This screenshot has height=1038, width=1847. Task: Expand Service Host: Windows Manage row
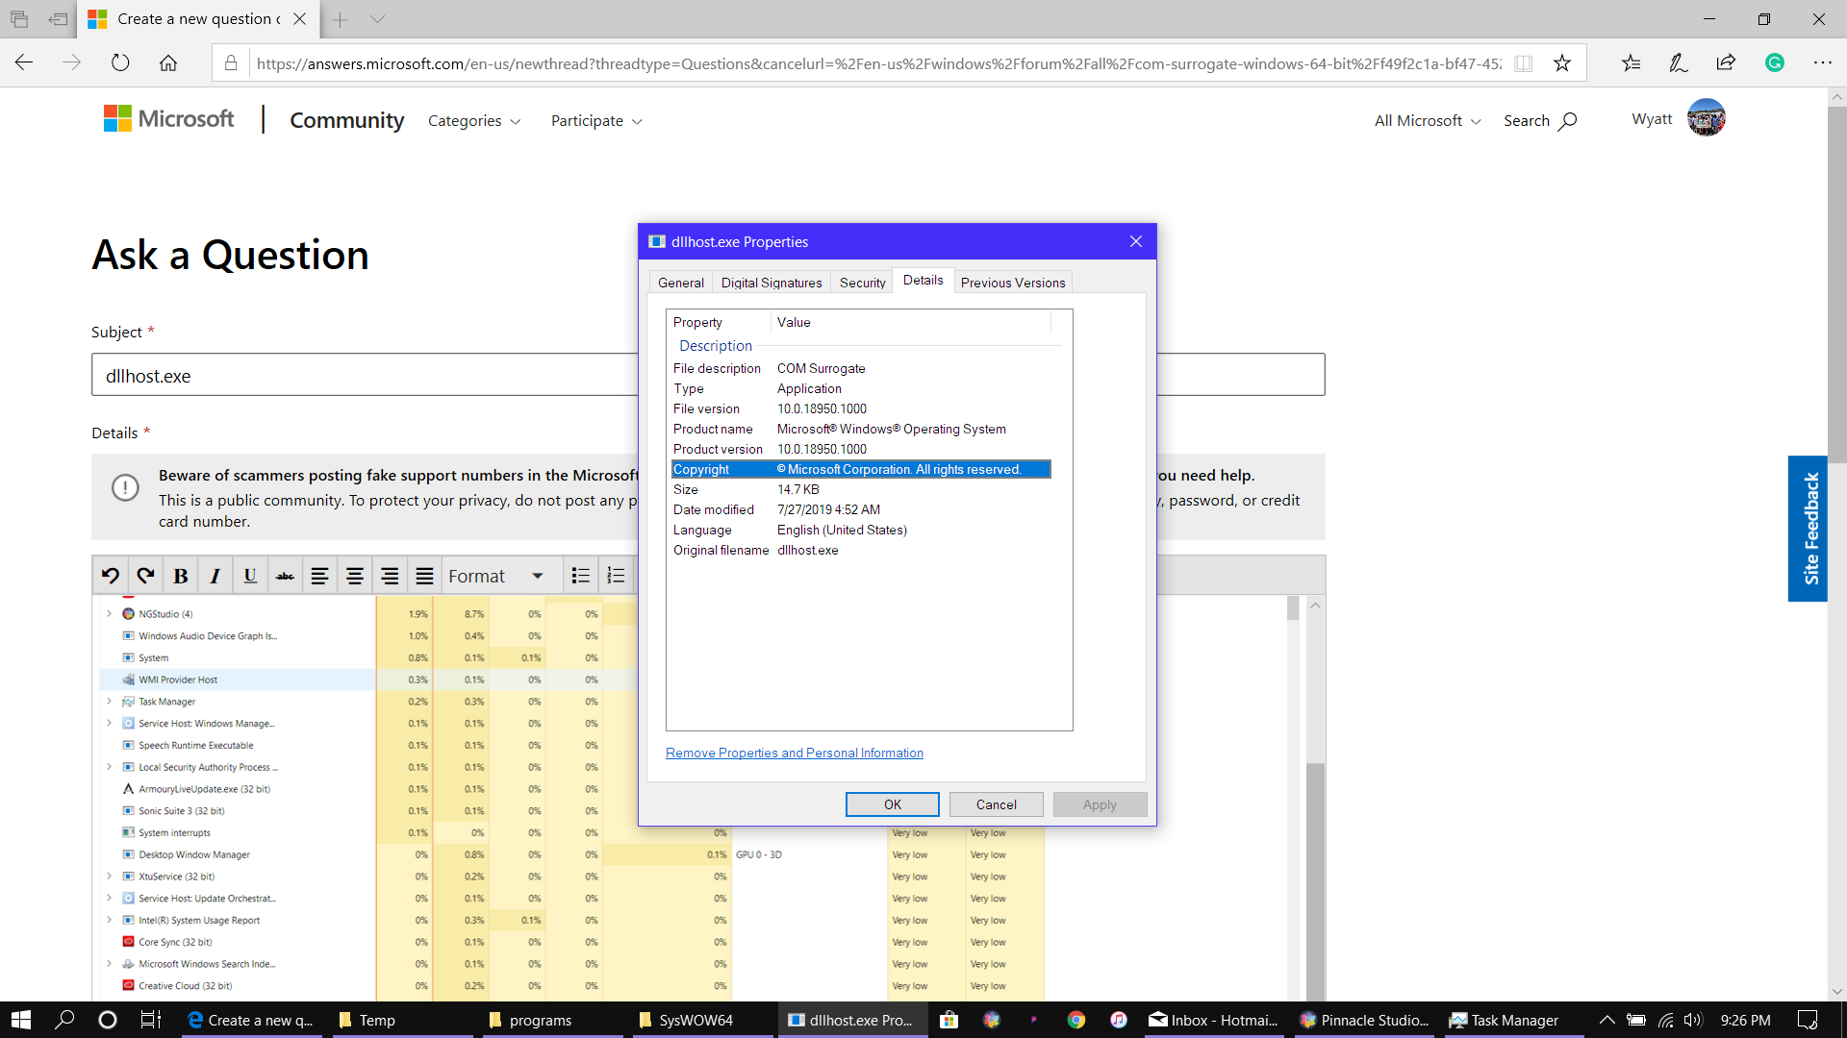click(x=109, y=723)
